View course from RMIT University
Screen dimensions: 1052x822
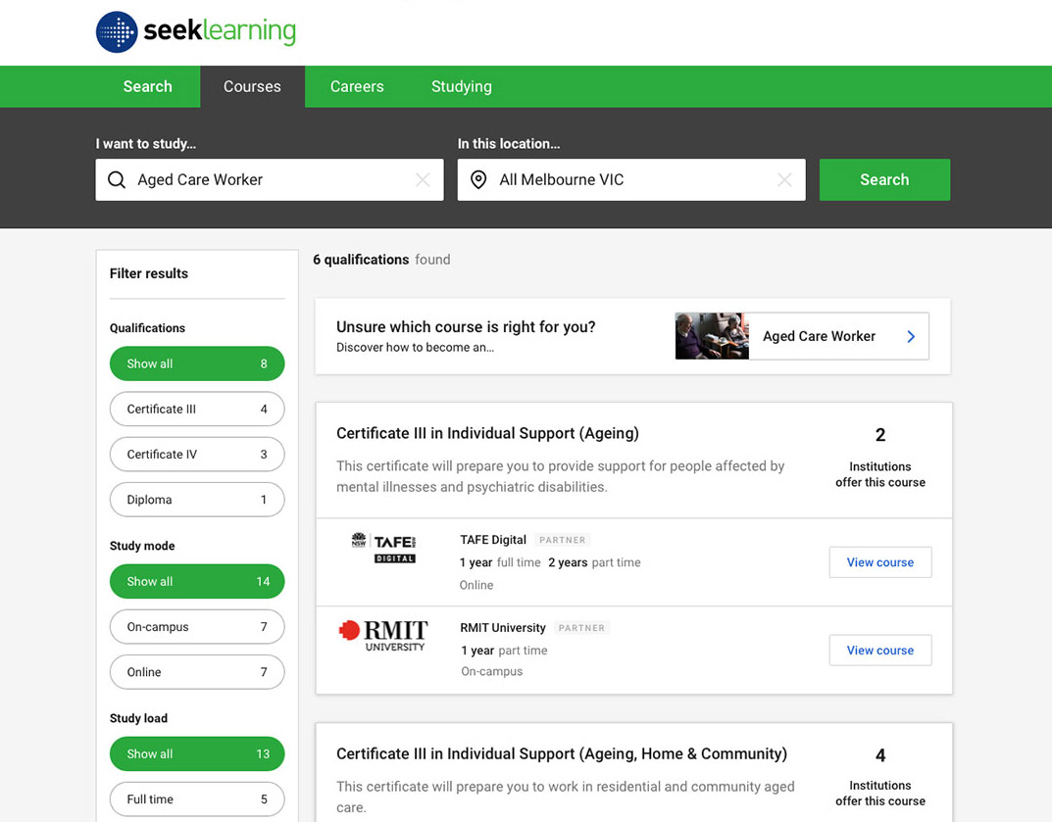(880, 651)
